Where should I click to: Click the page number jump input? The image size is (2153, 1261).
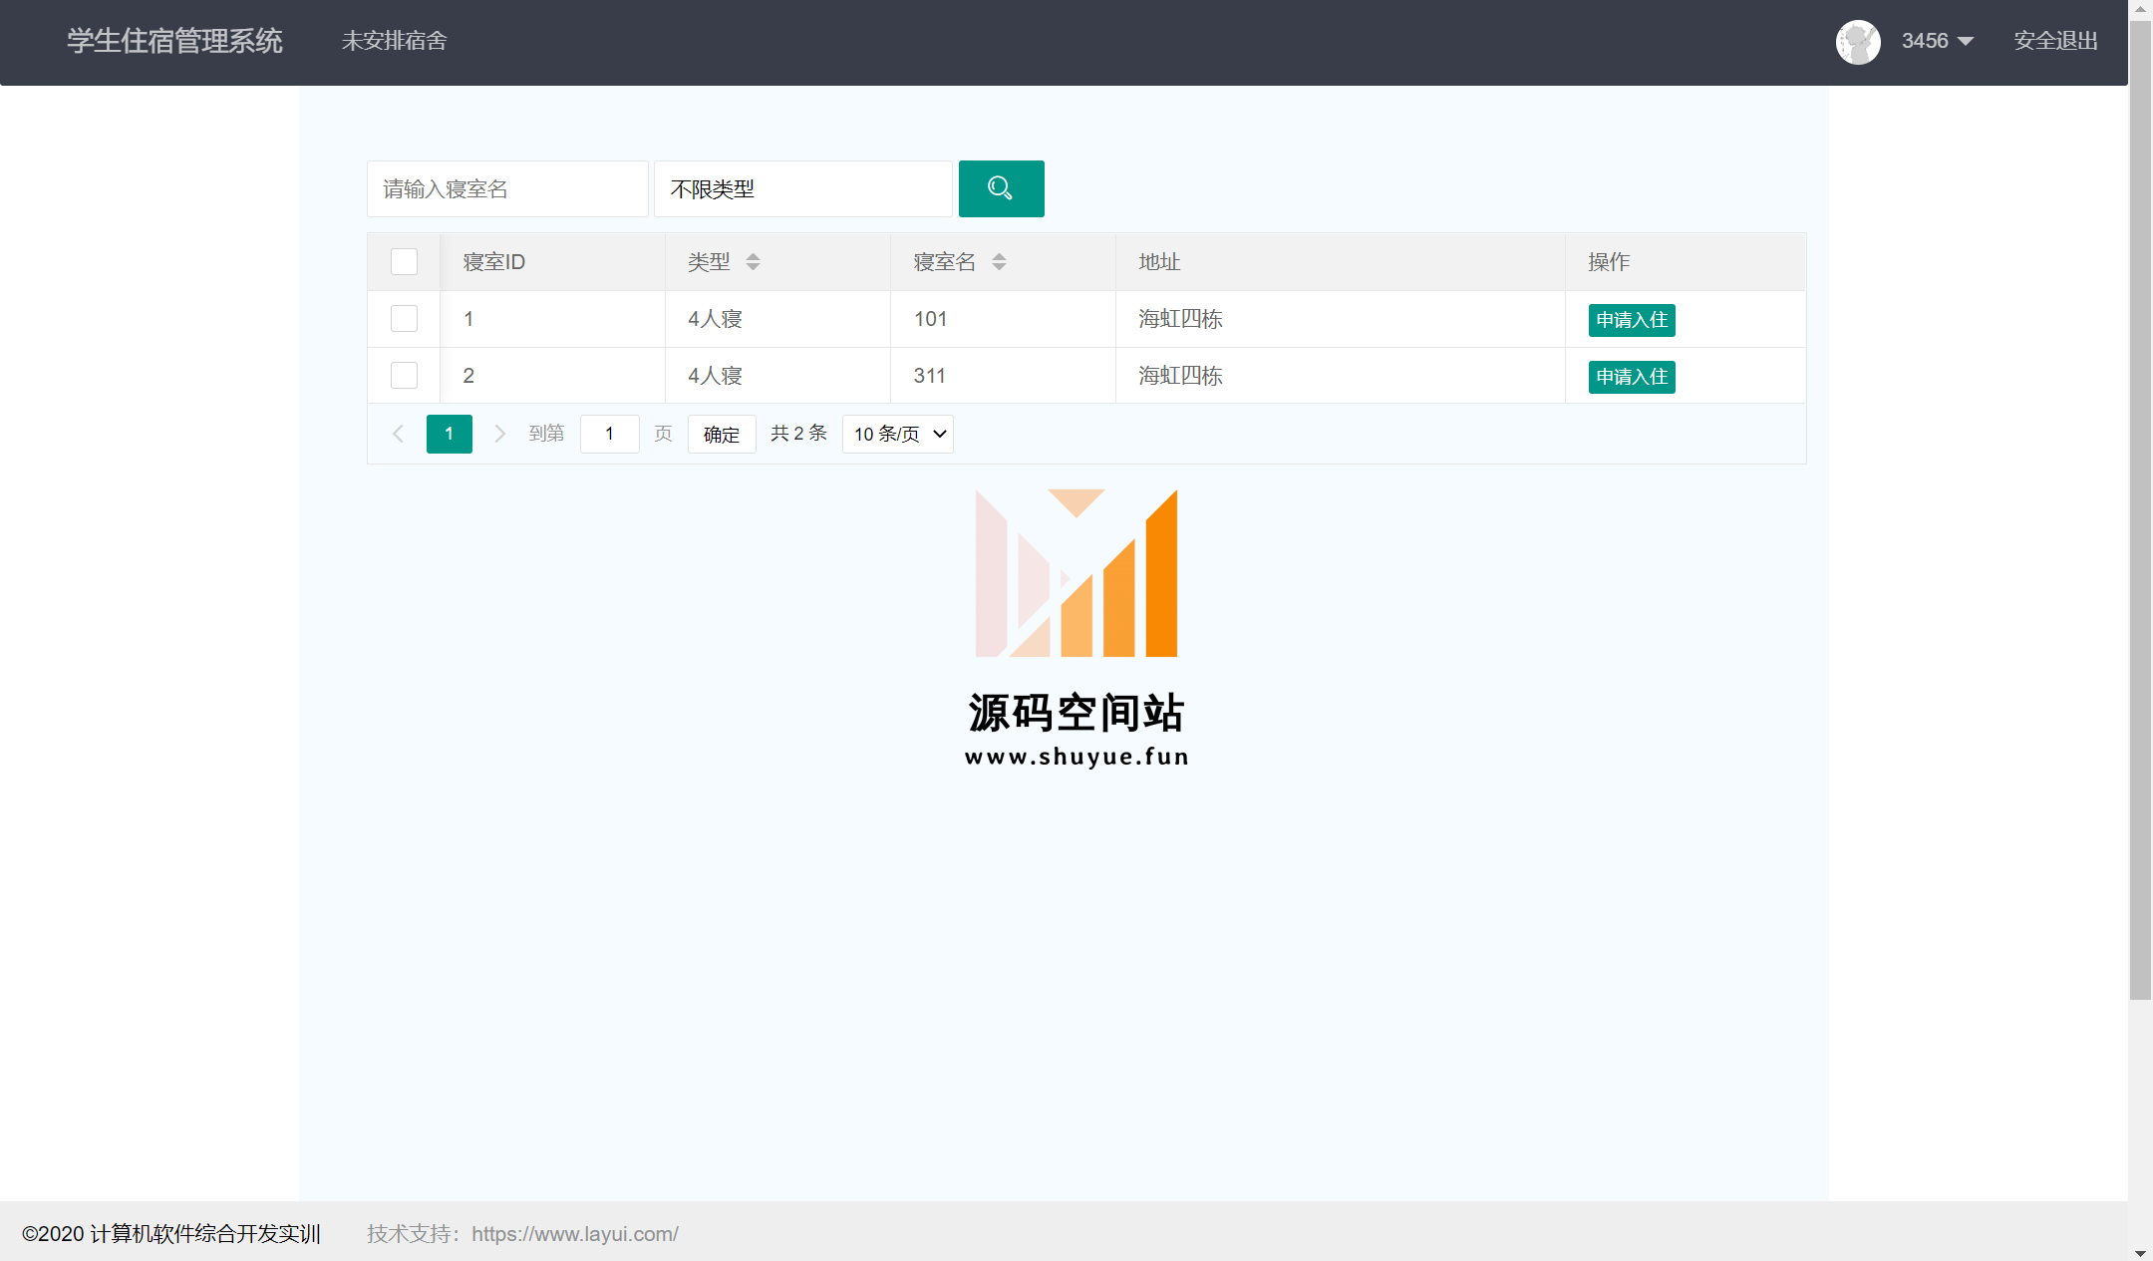[x=609, y=434]
